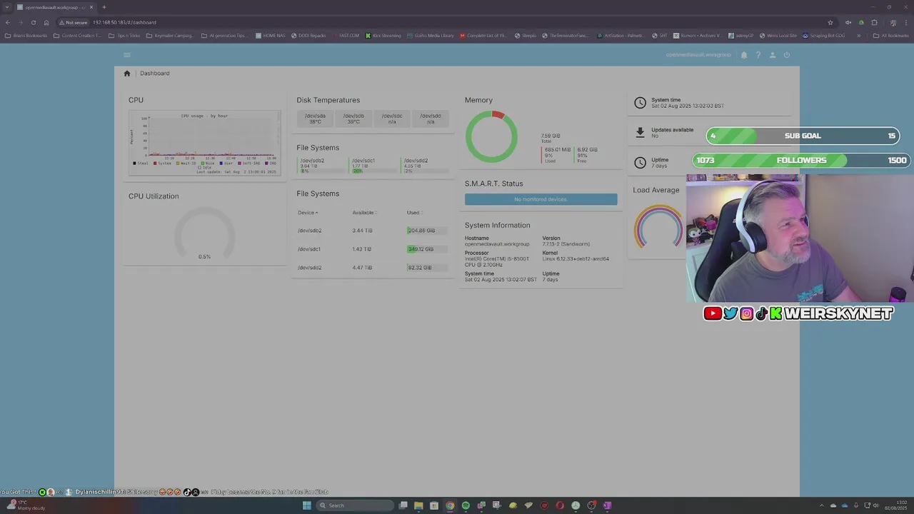Open the notifications bell
This screenshot has height=514, width=914.
coord(744,55)
